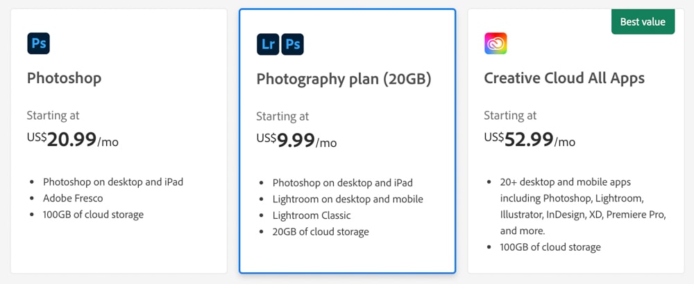Click the Creative Cloud rainbow icon

496,43
